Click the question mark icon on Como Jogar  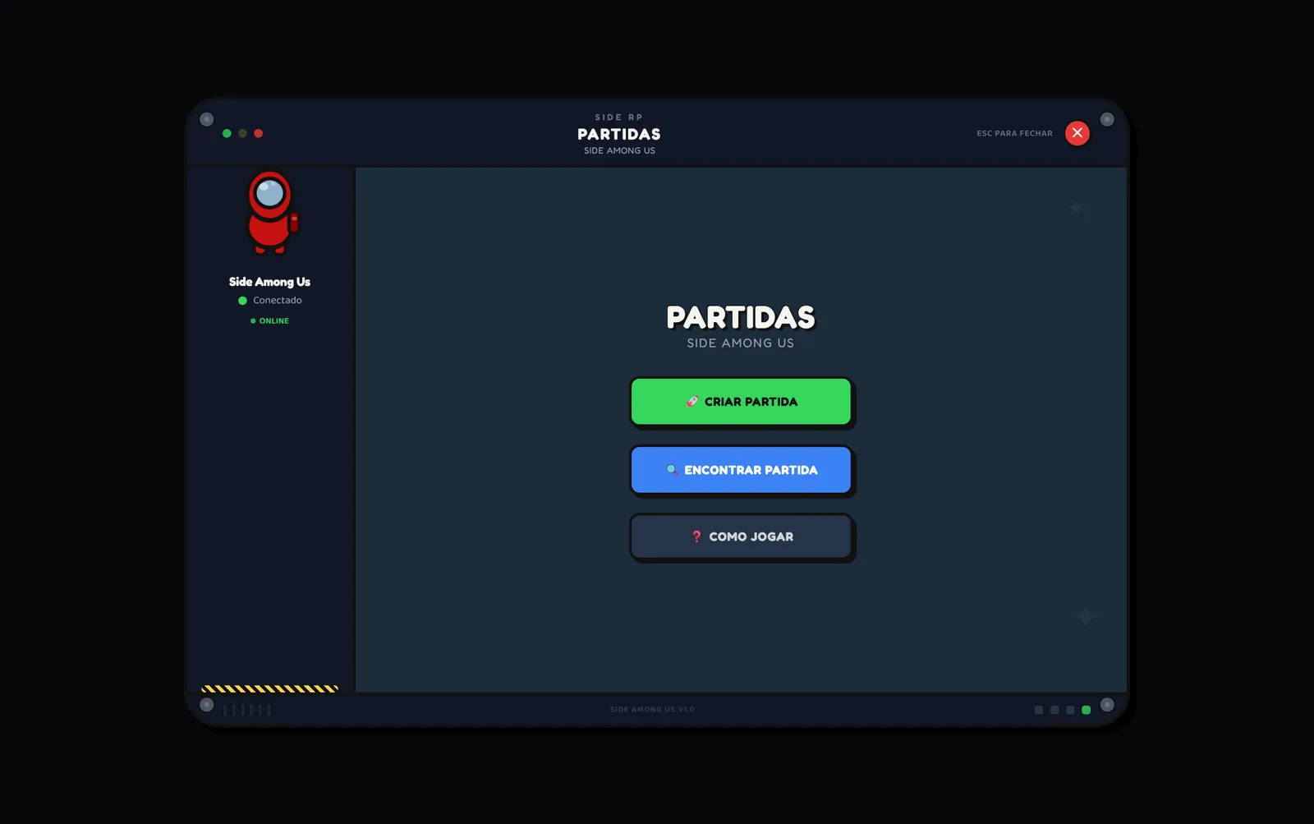696,536
